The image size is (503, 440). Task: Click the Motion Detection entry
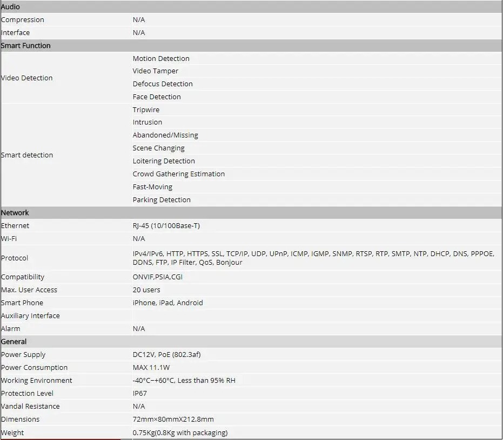(161, 59)
